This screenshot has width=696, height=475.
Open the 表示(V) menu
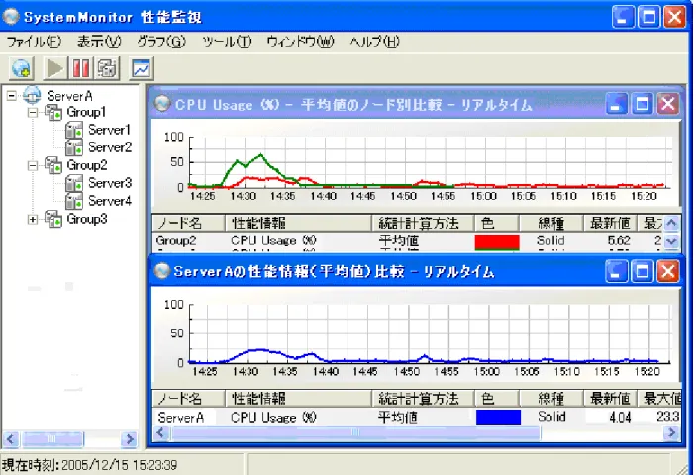coord(99,42)
